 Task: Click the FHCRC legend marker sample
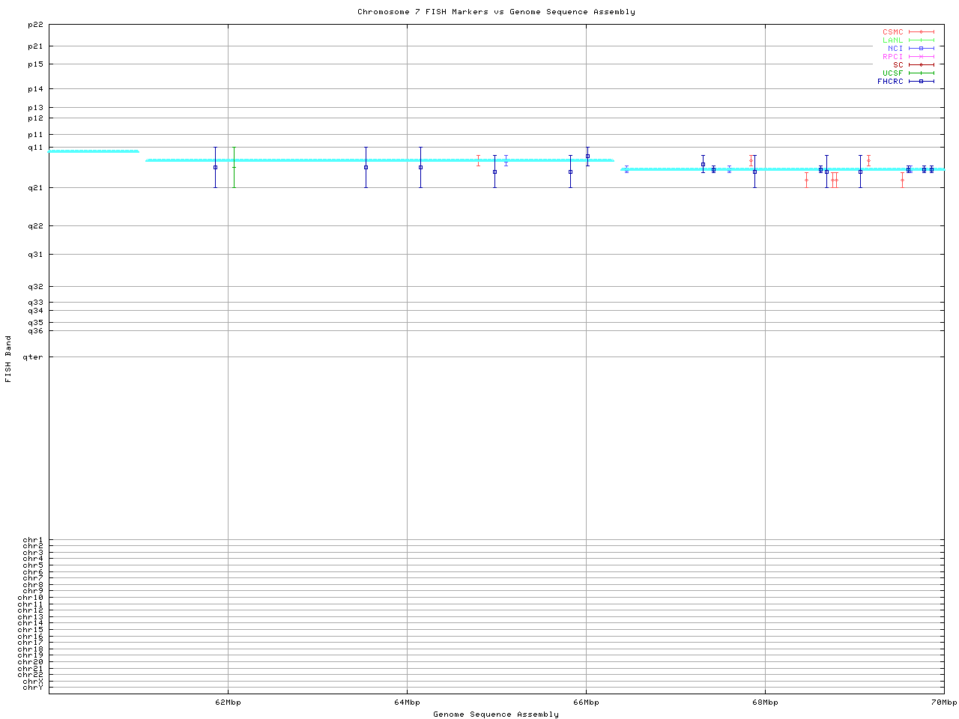point(921,82)
